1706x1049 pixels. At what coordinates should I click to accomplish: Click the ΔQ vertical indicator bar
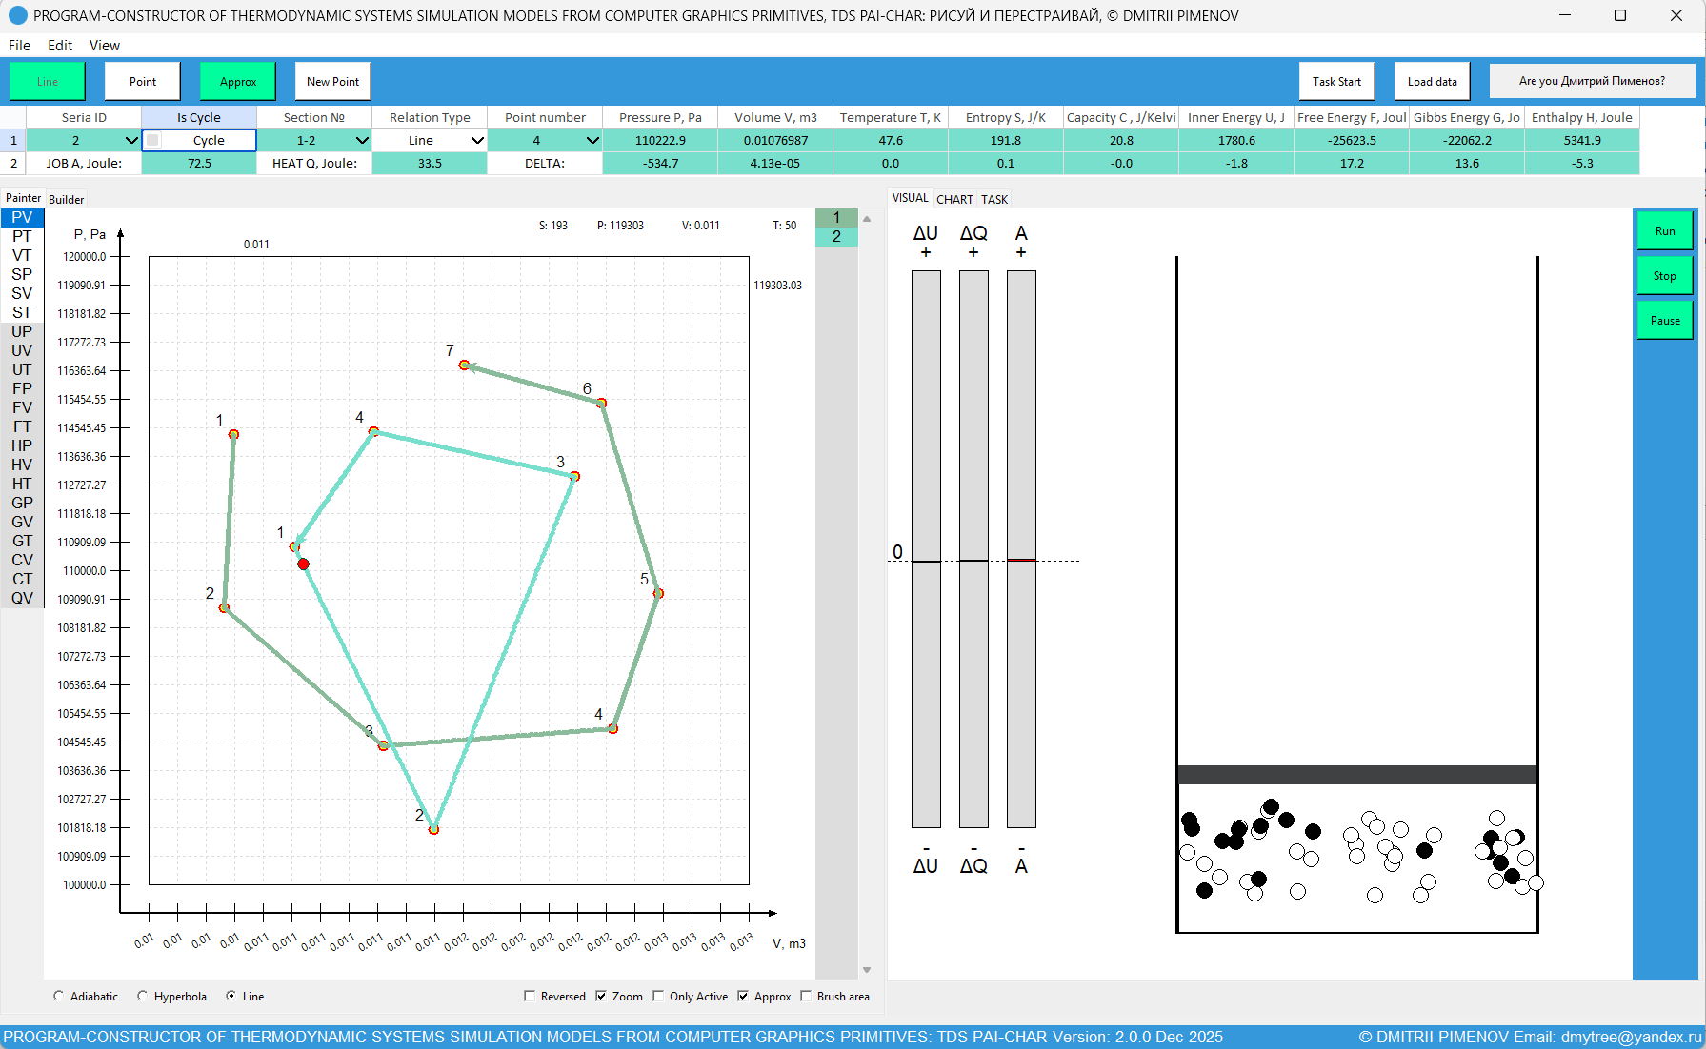(973, 548)
